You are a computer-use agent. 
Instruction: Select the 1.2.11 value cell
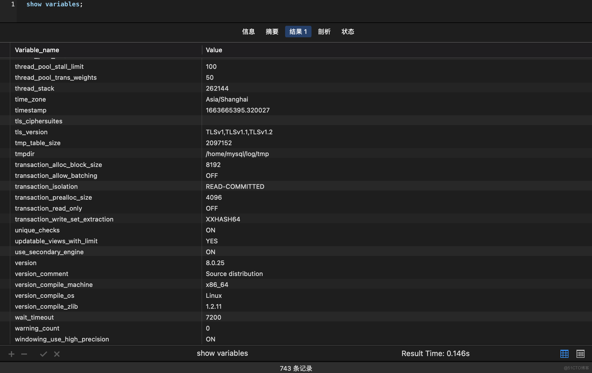point(214,306)
